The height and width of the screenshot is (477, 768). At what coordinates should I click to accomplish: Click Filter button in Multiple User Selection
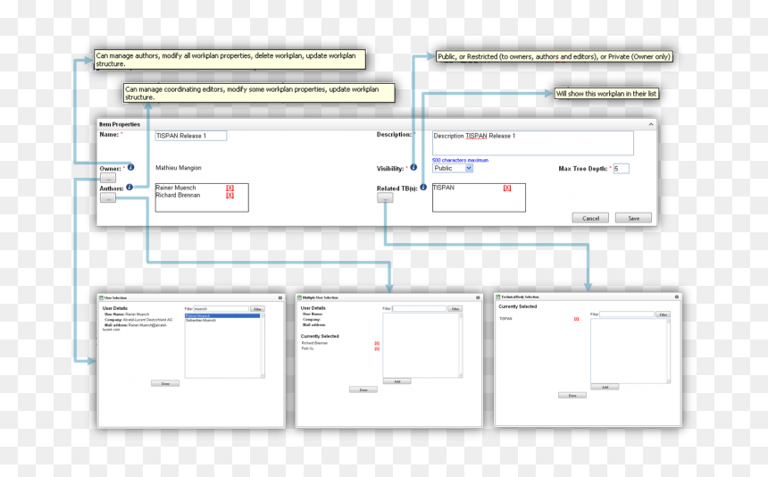click(455, 308)
